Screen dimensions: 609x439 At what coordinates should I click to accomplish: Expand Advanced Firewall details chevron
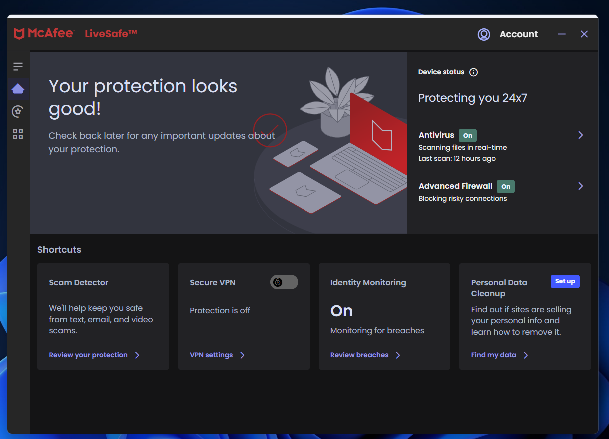(580, 186)
